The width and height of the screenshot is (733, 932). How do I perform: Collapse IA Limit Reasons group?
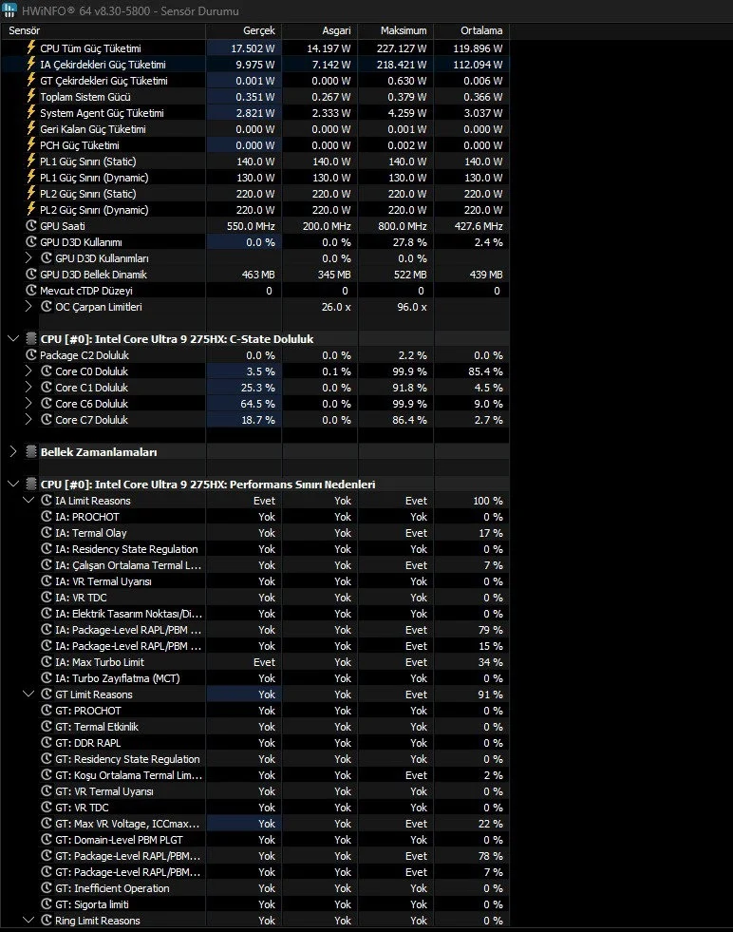click(28, 500)
